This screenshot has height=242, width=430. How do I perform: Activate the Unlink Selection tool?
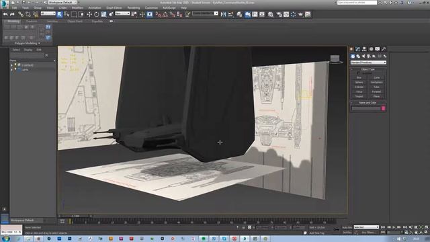click(x=28, y=14)
